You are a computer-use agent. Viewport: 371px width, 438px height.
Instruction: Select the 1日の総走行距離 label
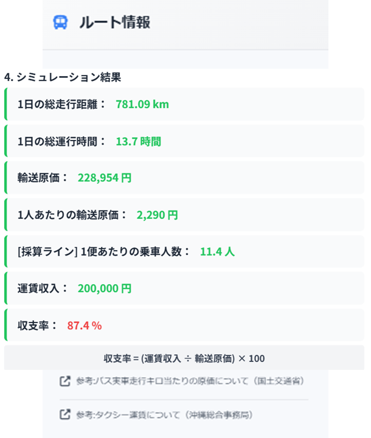click(x=62, y=104)
